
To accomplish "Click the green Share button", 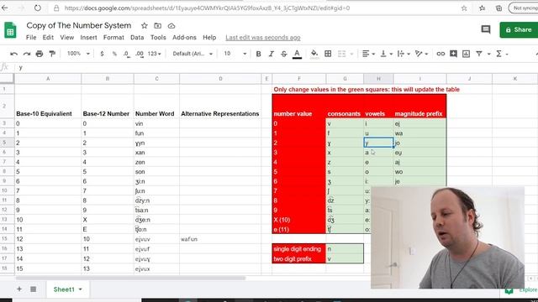I will 519,30.
